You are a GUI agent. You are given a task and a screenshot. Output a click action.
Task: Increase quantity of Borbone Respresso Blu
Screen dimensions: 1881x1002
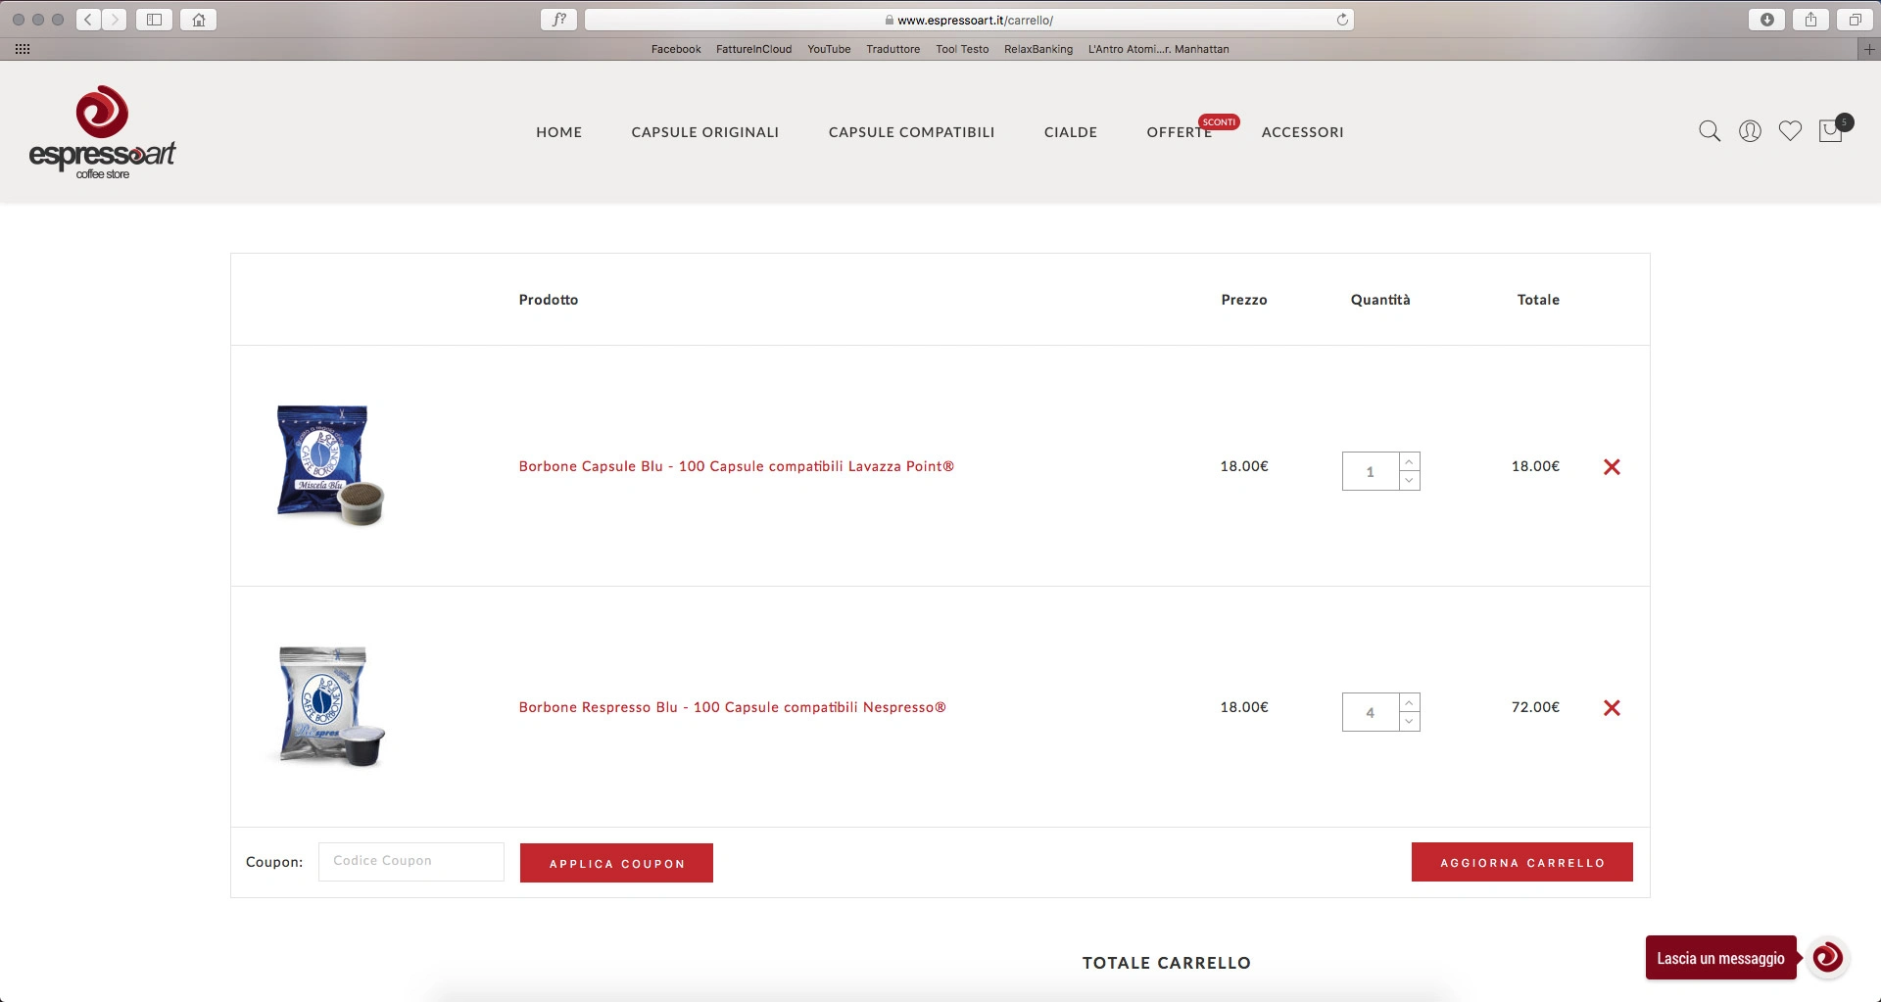[x=1409, y=702]
